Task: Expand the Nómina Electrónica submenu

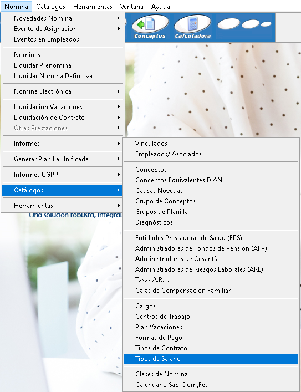Action: click(x=63, y=91)
